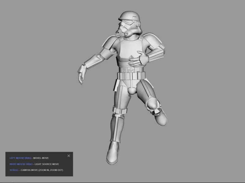Click the 'LEFT MOUSE DRAG' help text
The height and width of the screenshot is (183, 245).
coord(20,158)
